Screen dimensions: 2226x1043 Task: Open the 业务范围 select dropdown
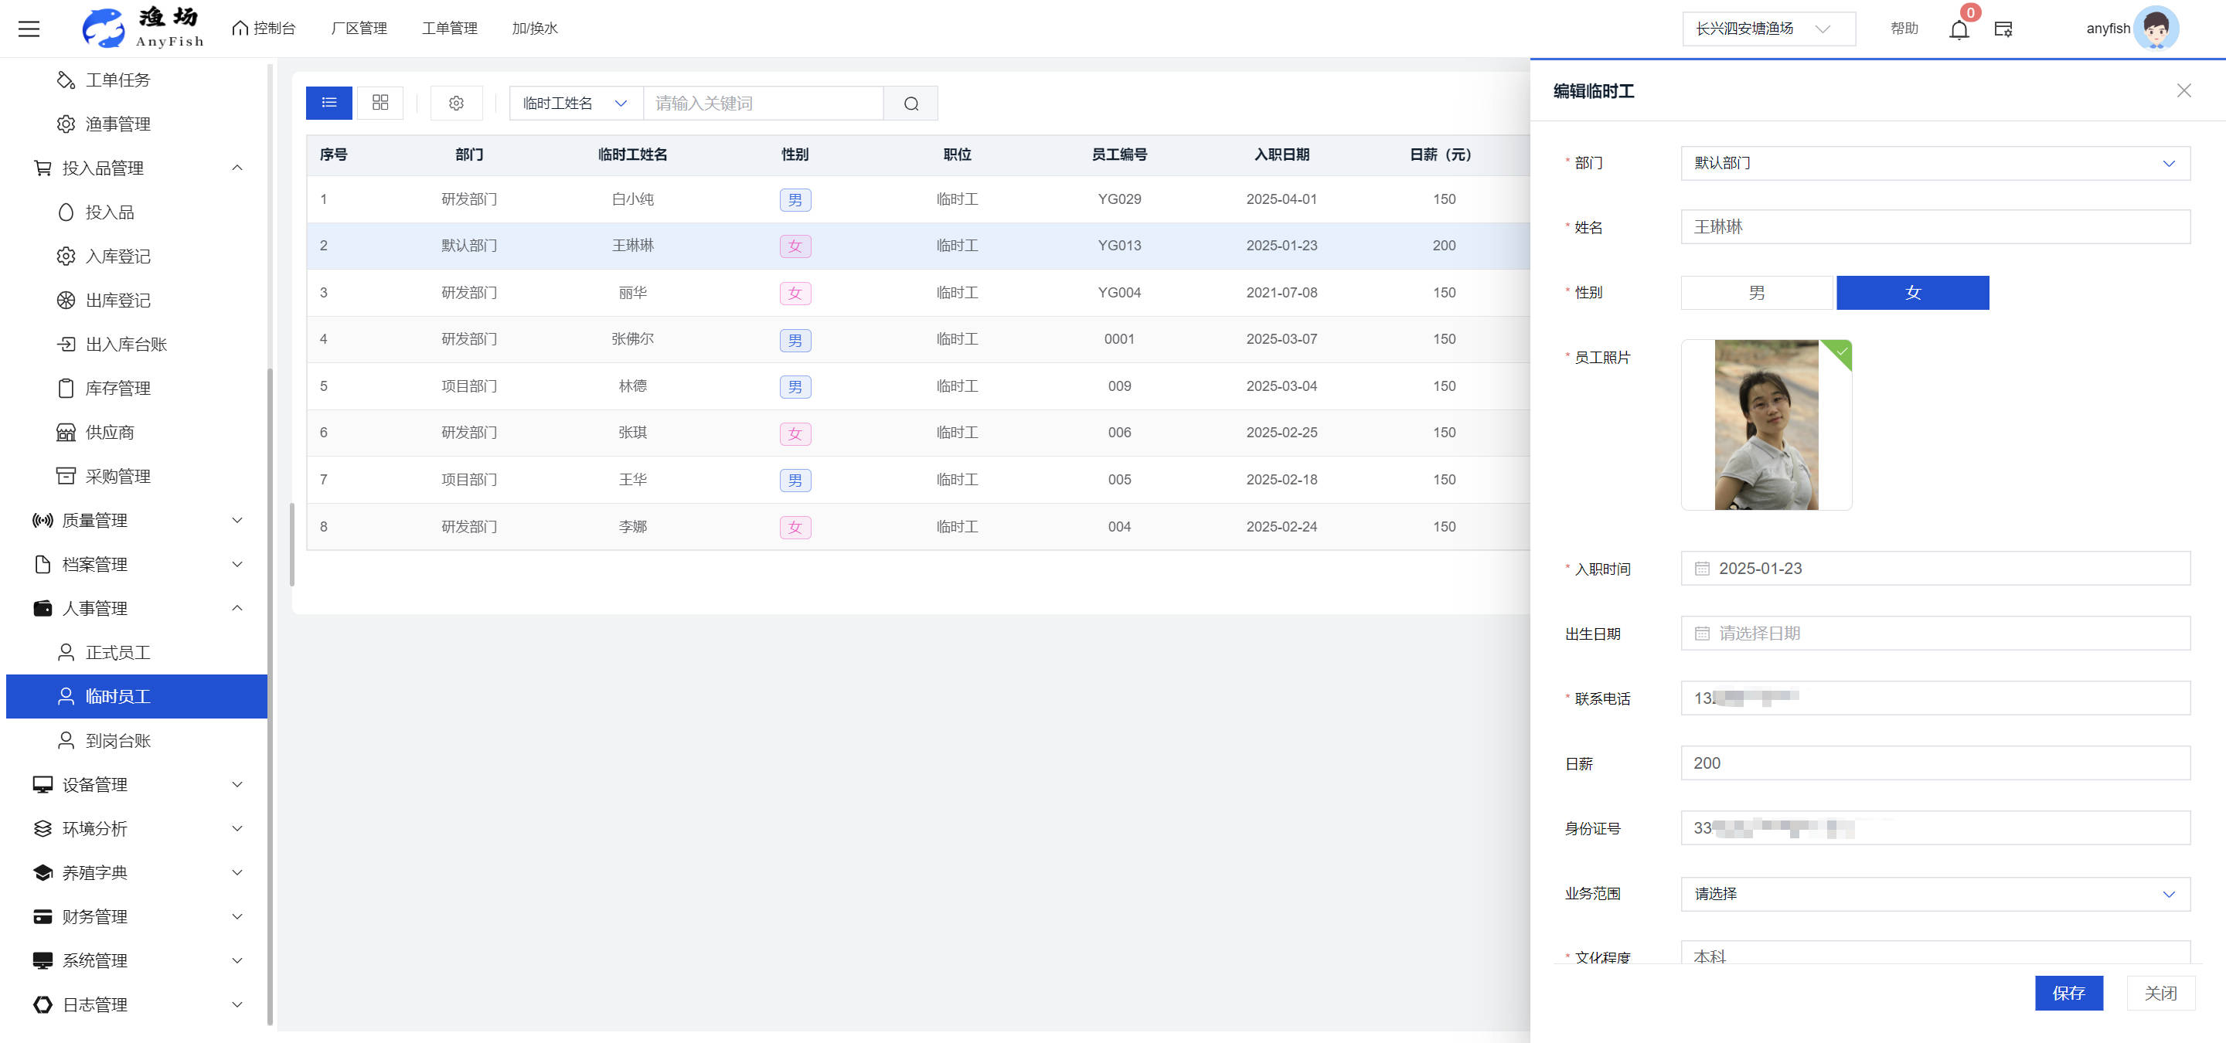coord(1934,894)
